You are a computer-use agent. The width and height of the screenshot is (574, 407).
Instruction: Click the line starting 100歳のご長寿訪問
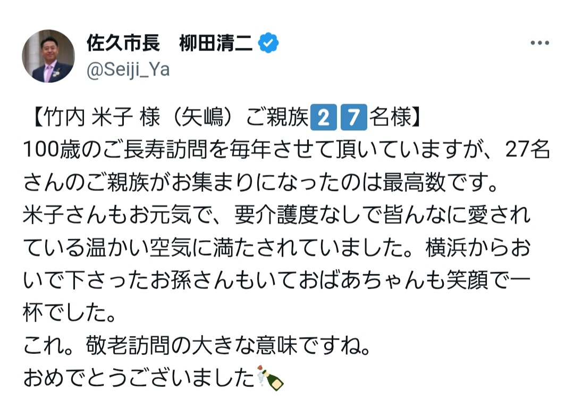click(x=266, y=150)
